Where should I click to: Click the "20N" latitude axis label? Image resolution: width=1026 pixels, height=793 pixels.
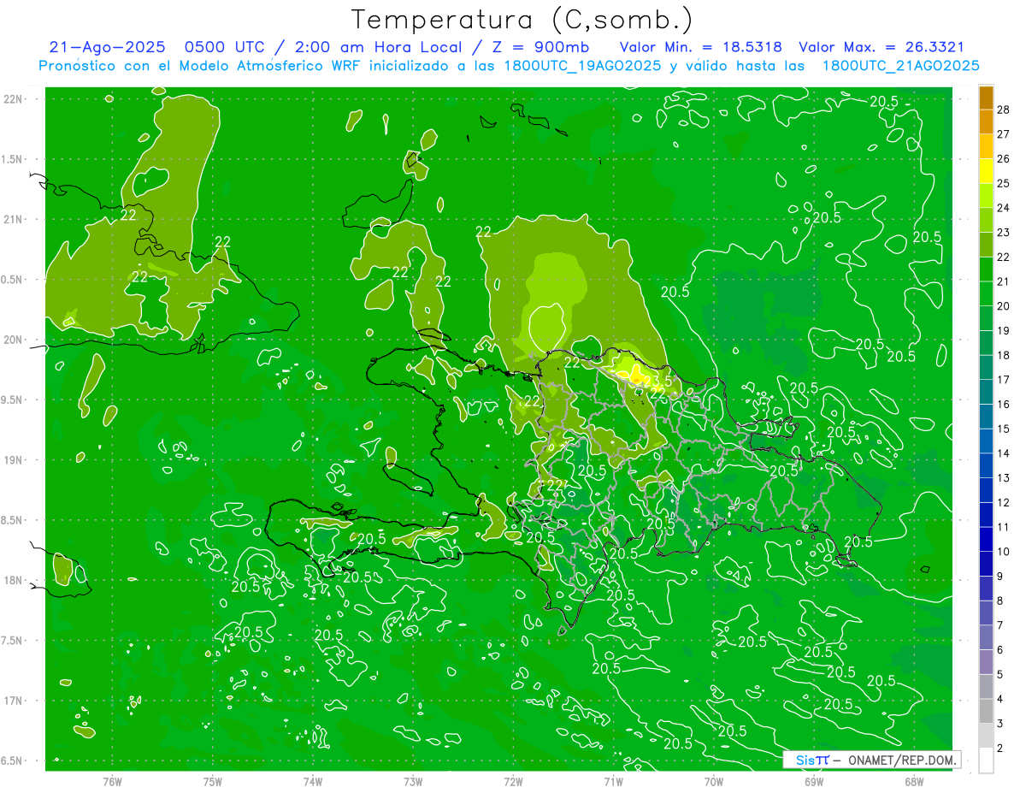tap(13, 340)
